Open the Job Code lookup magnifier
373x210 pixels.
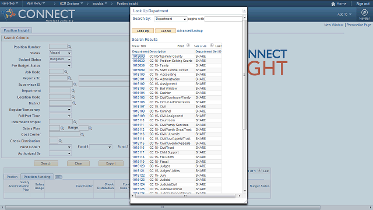point(66,72)
